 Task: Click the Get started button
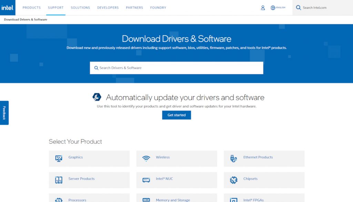point(176,115)
